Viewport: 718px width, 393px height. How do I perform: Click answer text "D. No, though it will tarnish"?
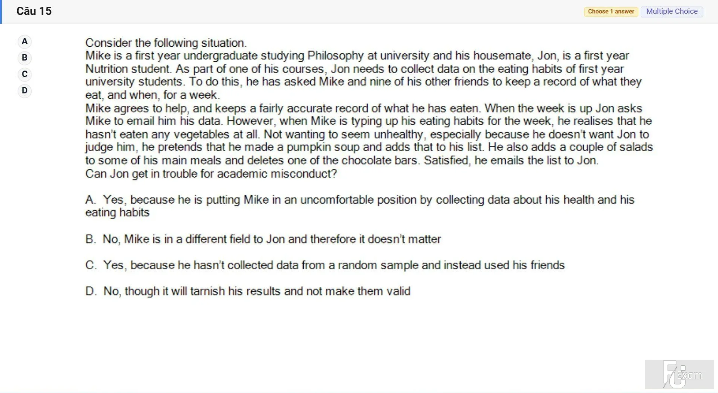(x=248, y=291)
